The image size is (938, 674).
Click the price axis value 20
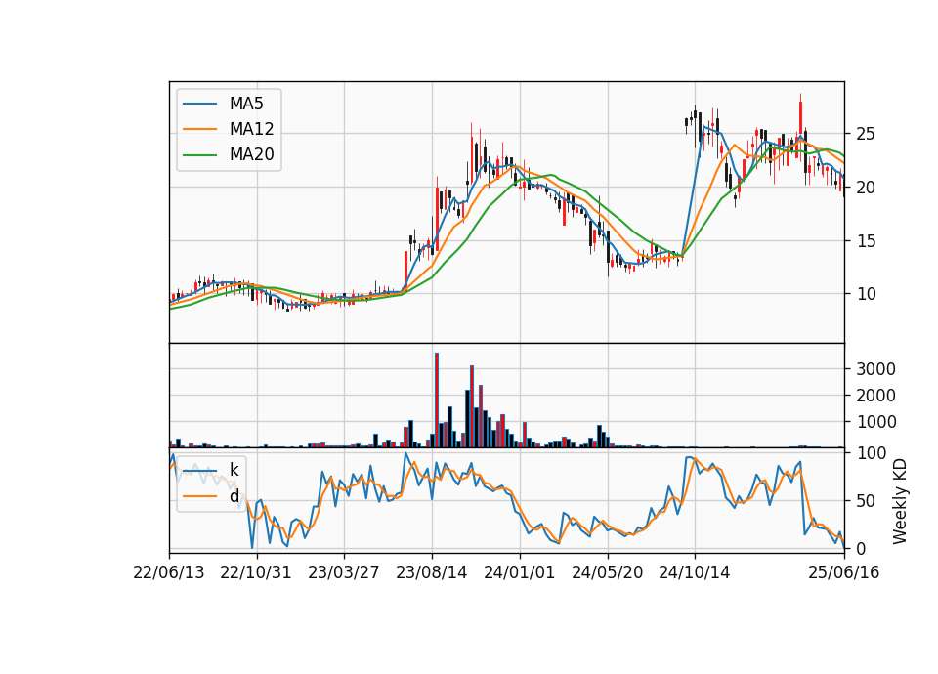pos(865,188)
